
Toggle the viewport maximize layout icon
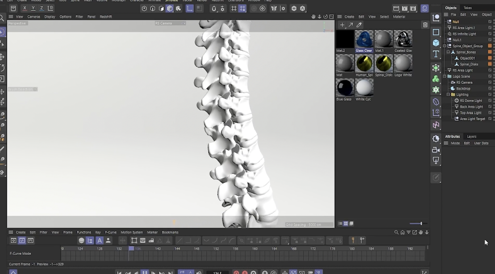(331, 16)
